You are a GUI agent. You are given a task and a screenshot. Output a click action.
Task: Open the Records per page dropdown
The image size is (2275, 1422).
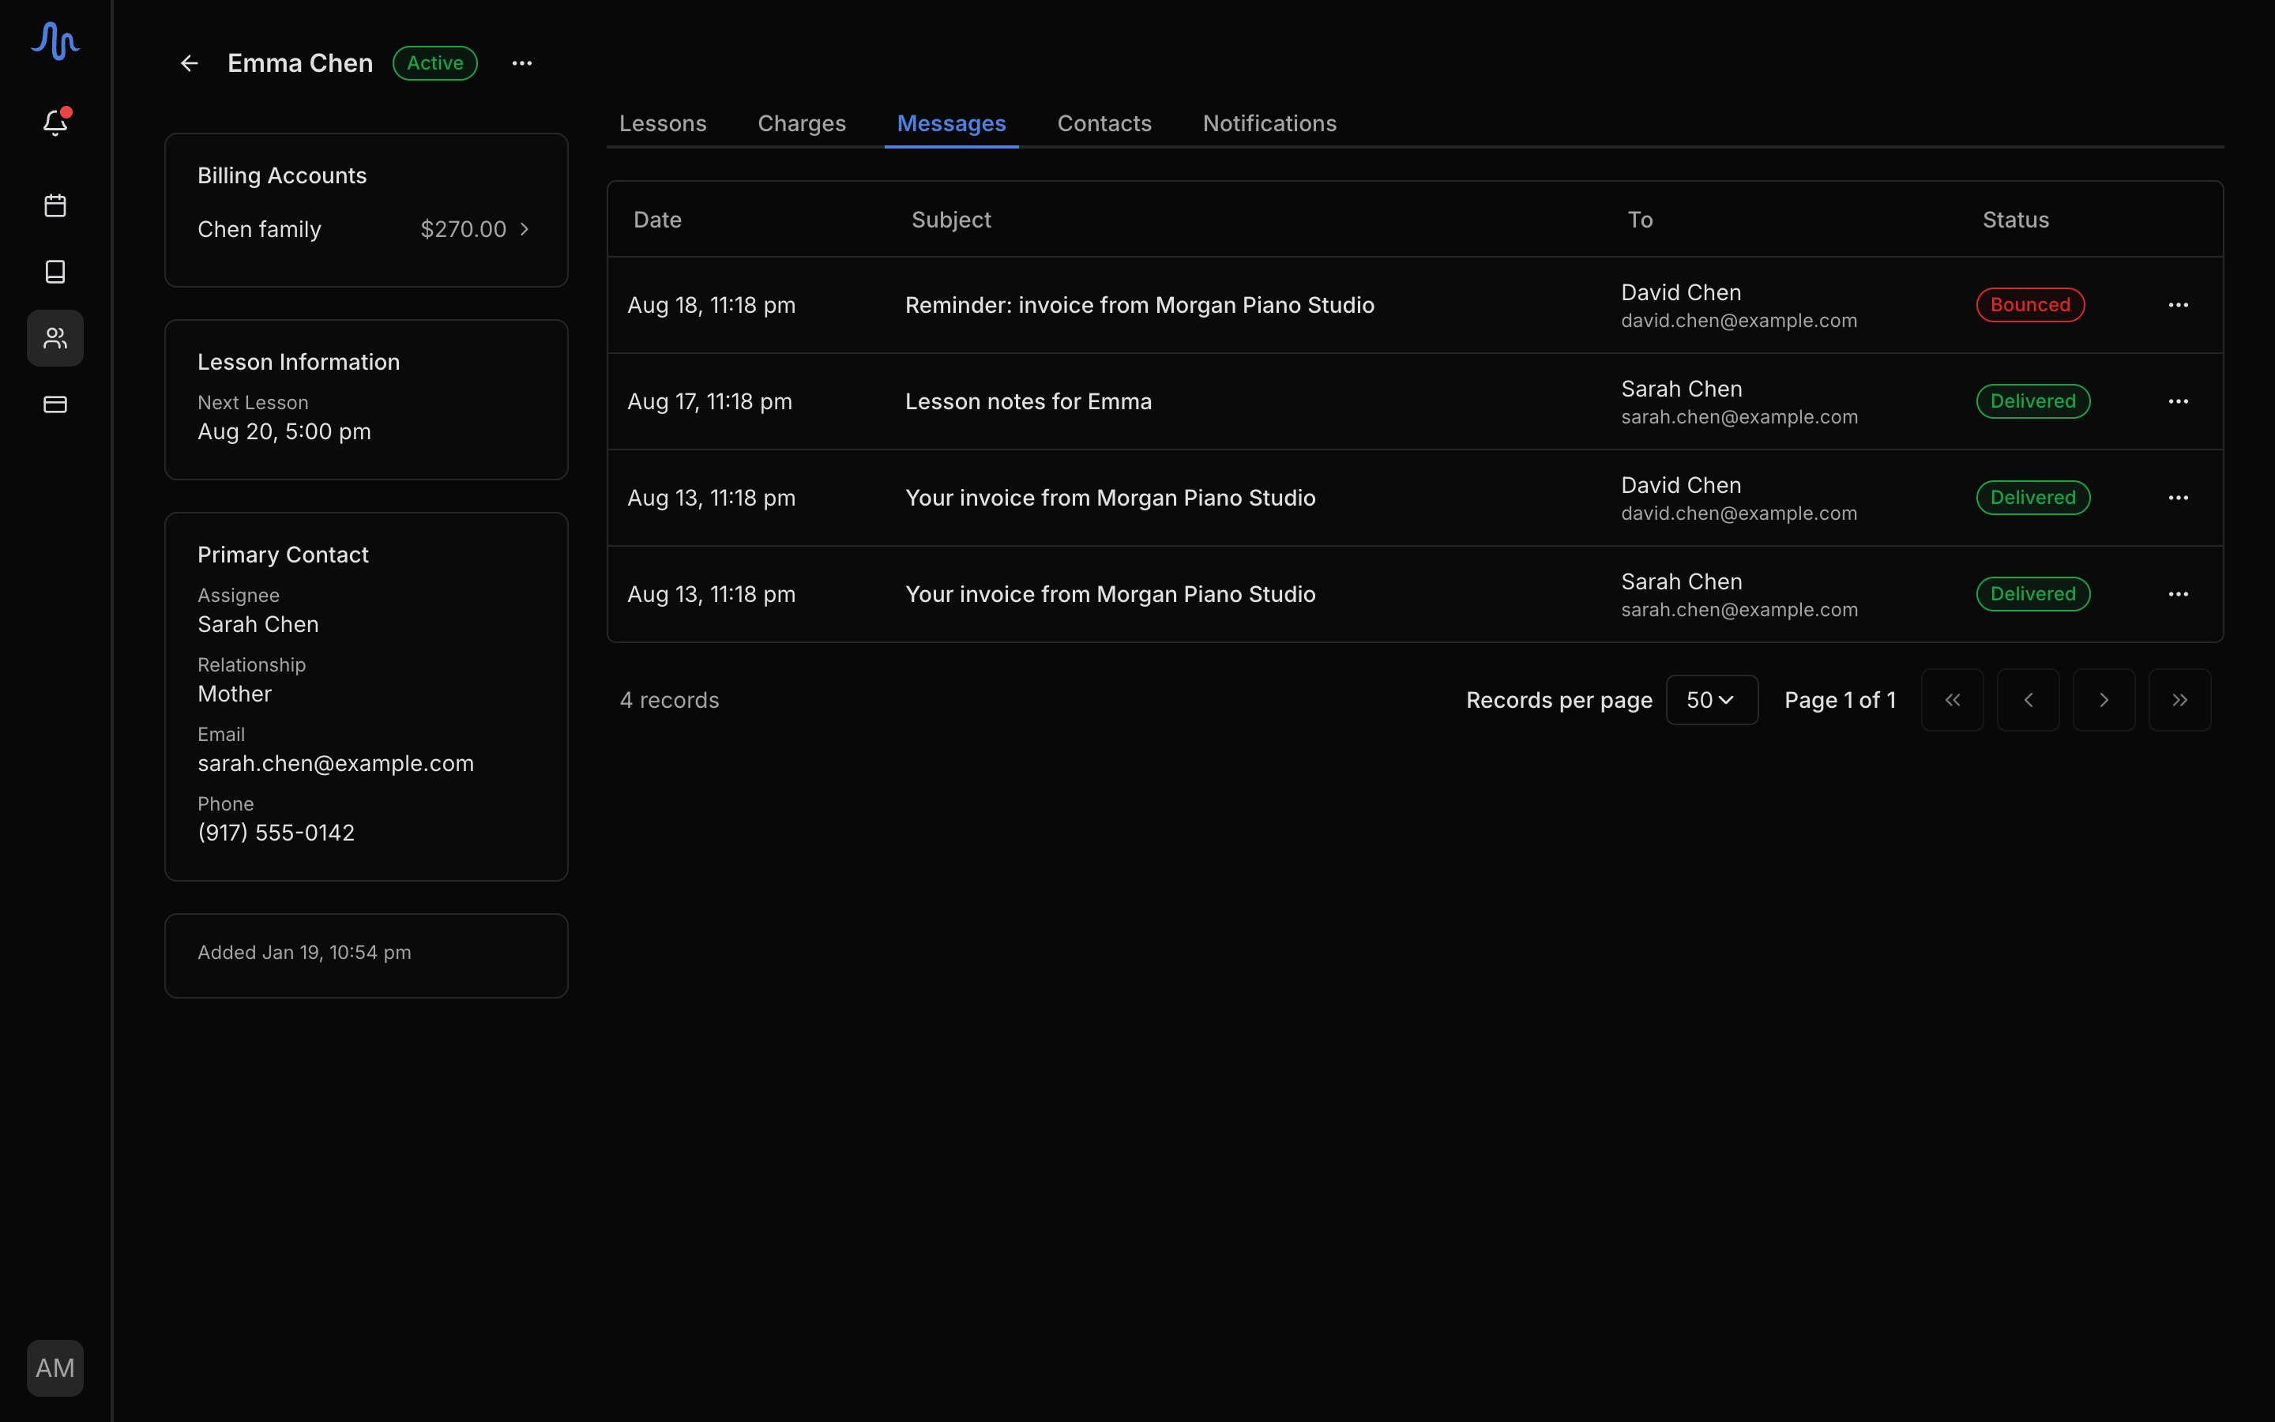click(x=1712, y=700)
